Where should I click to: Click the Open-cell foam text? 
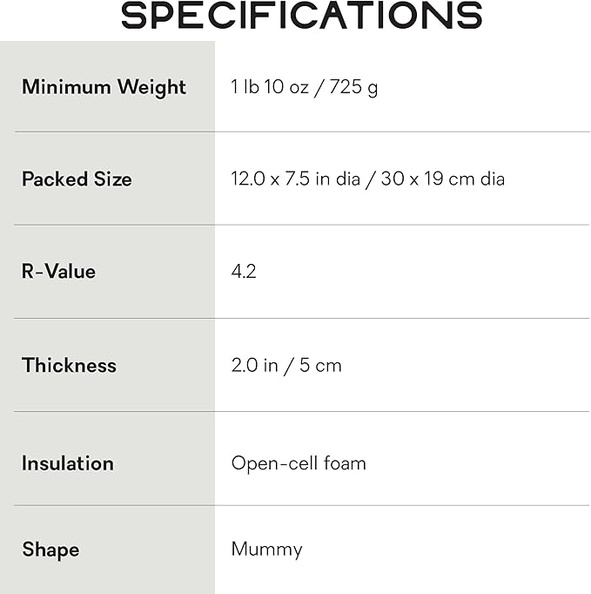pyautogui.click(x=299, y=463)
